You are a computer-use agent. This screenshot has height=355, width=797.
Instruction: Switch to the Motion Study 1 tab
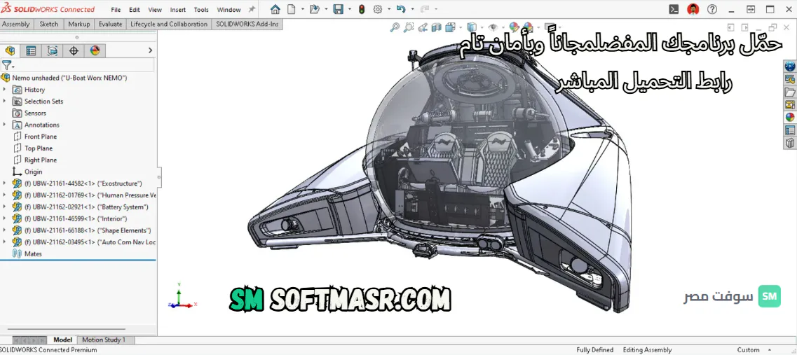point(104,340)
